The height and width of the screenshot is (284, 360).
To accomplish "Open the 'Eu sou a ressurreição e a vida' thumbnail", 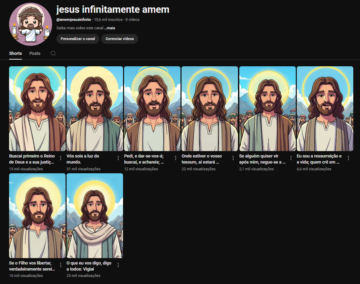I will pos(325,109).
